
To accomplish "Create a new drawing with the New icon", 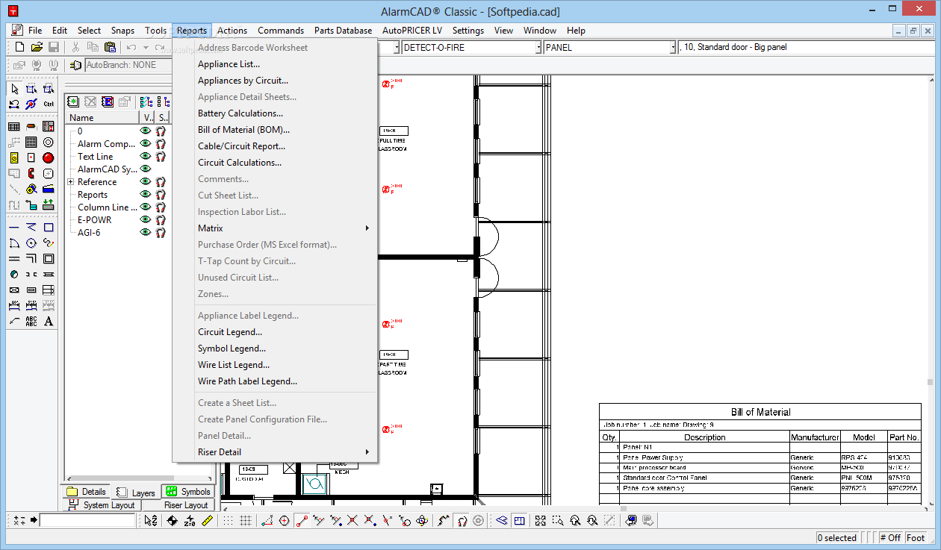I will pyautogui.click(x=20, y=47).
